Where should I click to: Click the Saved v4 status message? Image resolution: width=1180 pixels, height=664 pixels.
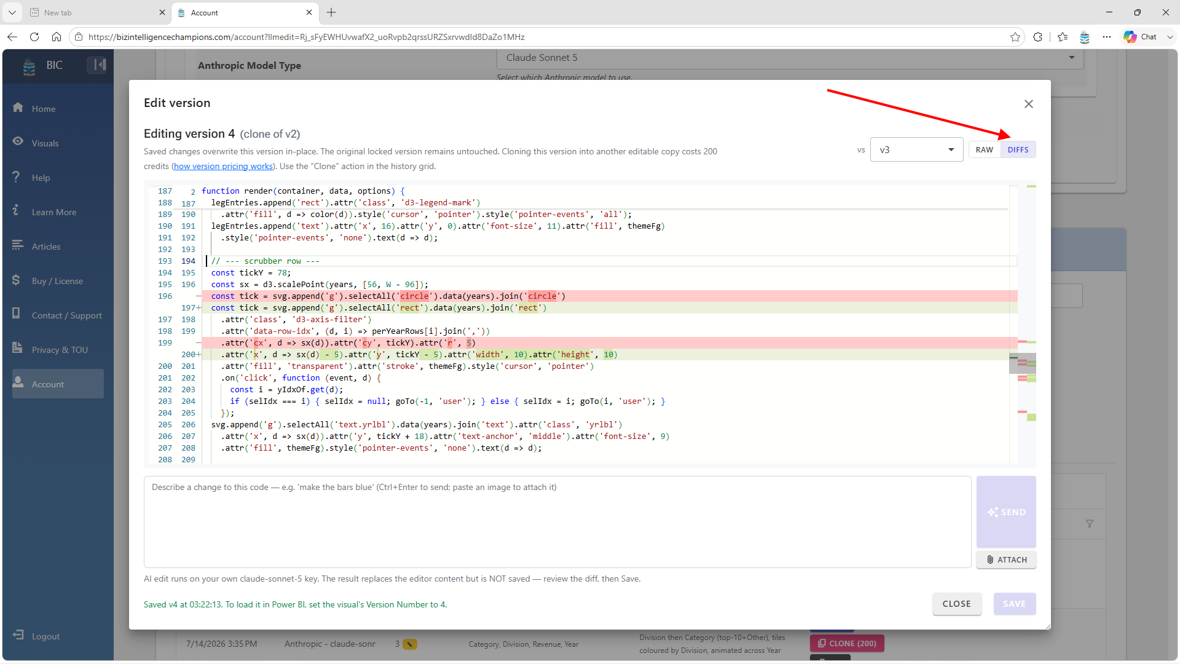(x=295, y=604)
